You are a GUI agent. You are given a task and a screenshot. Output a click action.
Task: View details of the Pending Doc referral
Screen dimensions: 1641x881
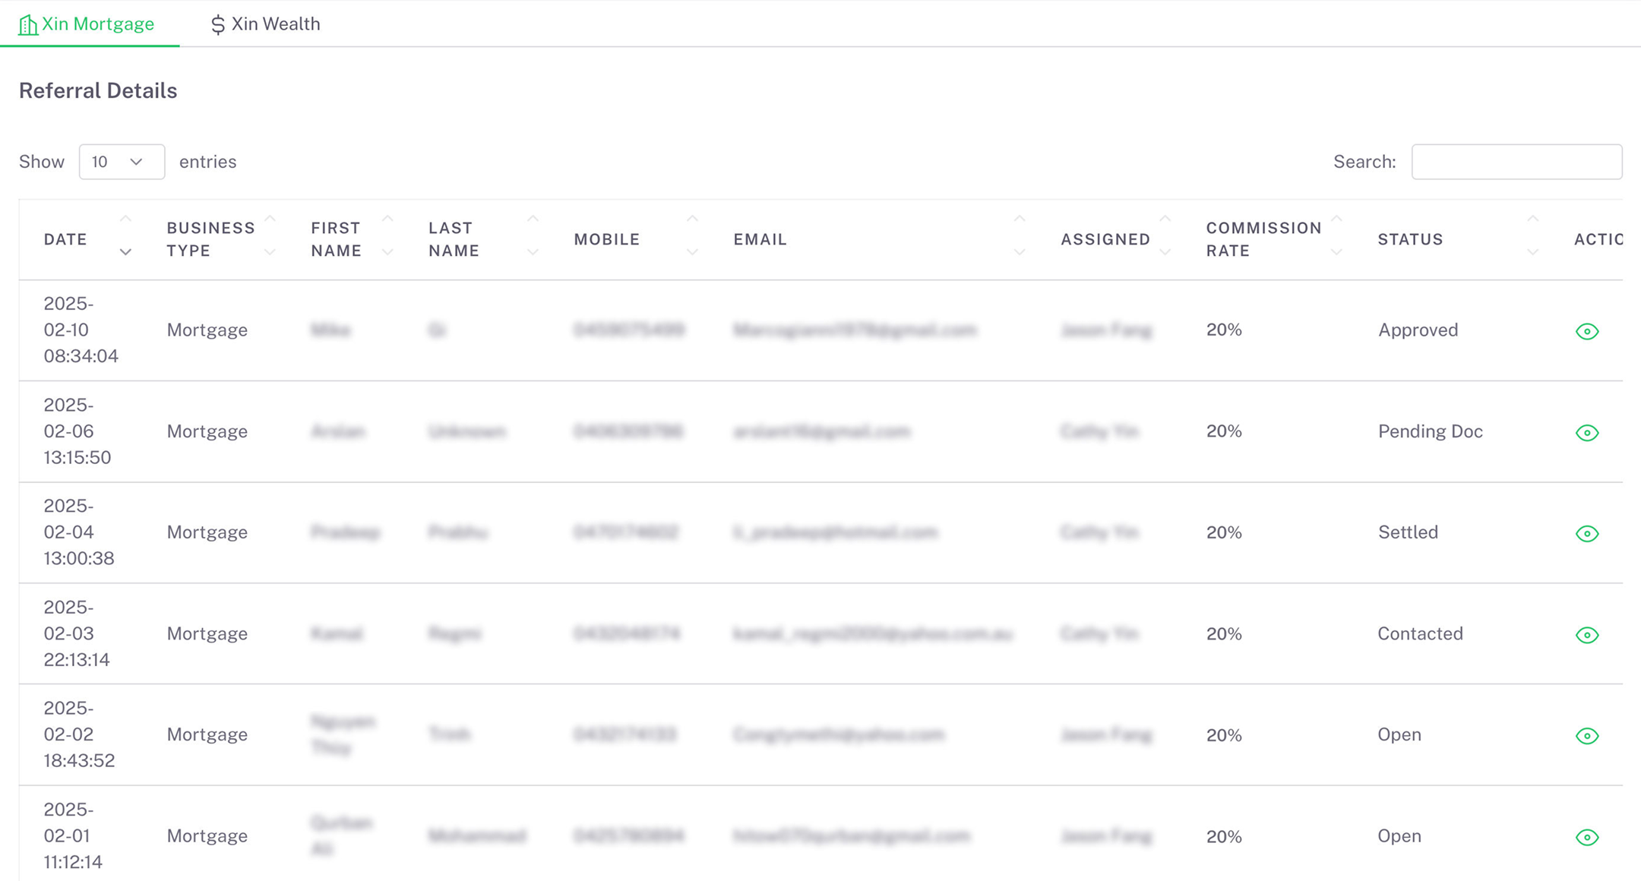click(1587, 433)
